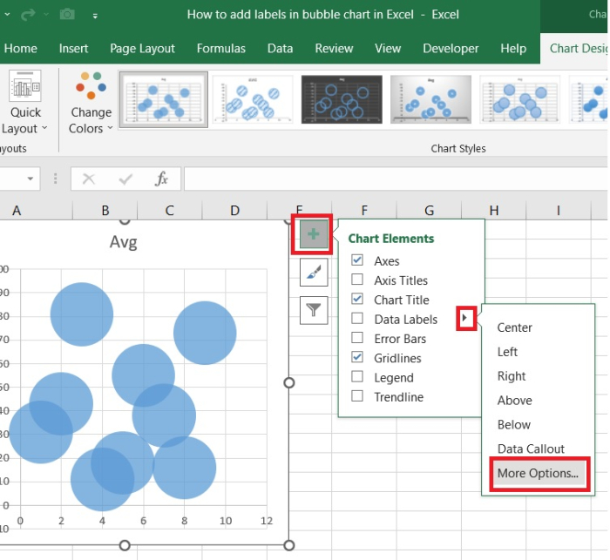The height and width of the screenshot is (560, 610).
Task: Open the Chart Filters funnel button
Action: pyautogui.click(x=314, y=310)
